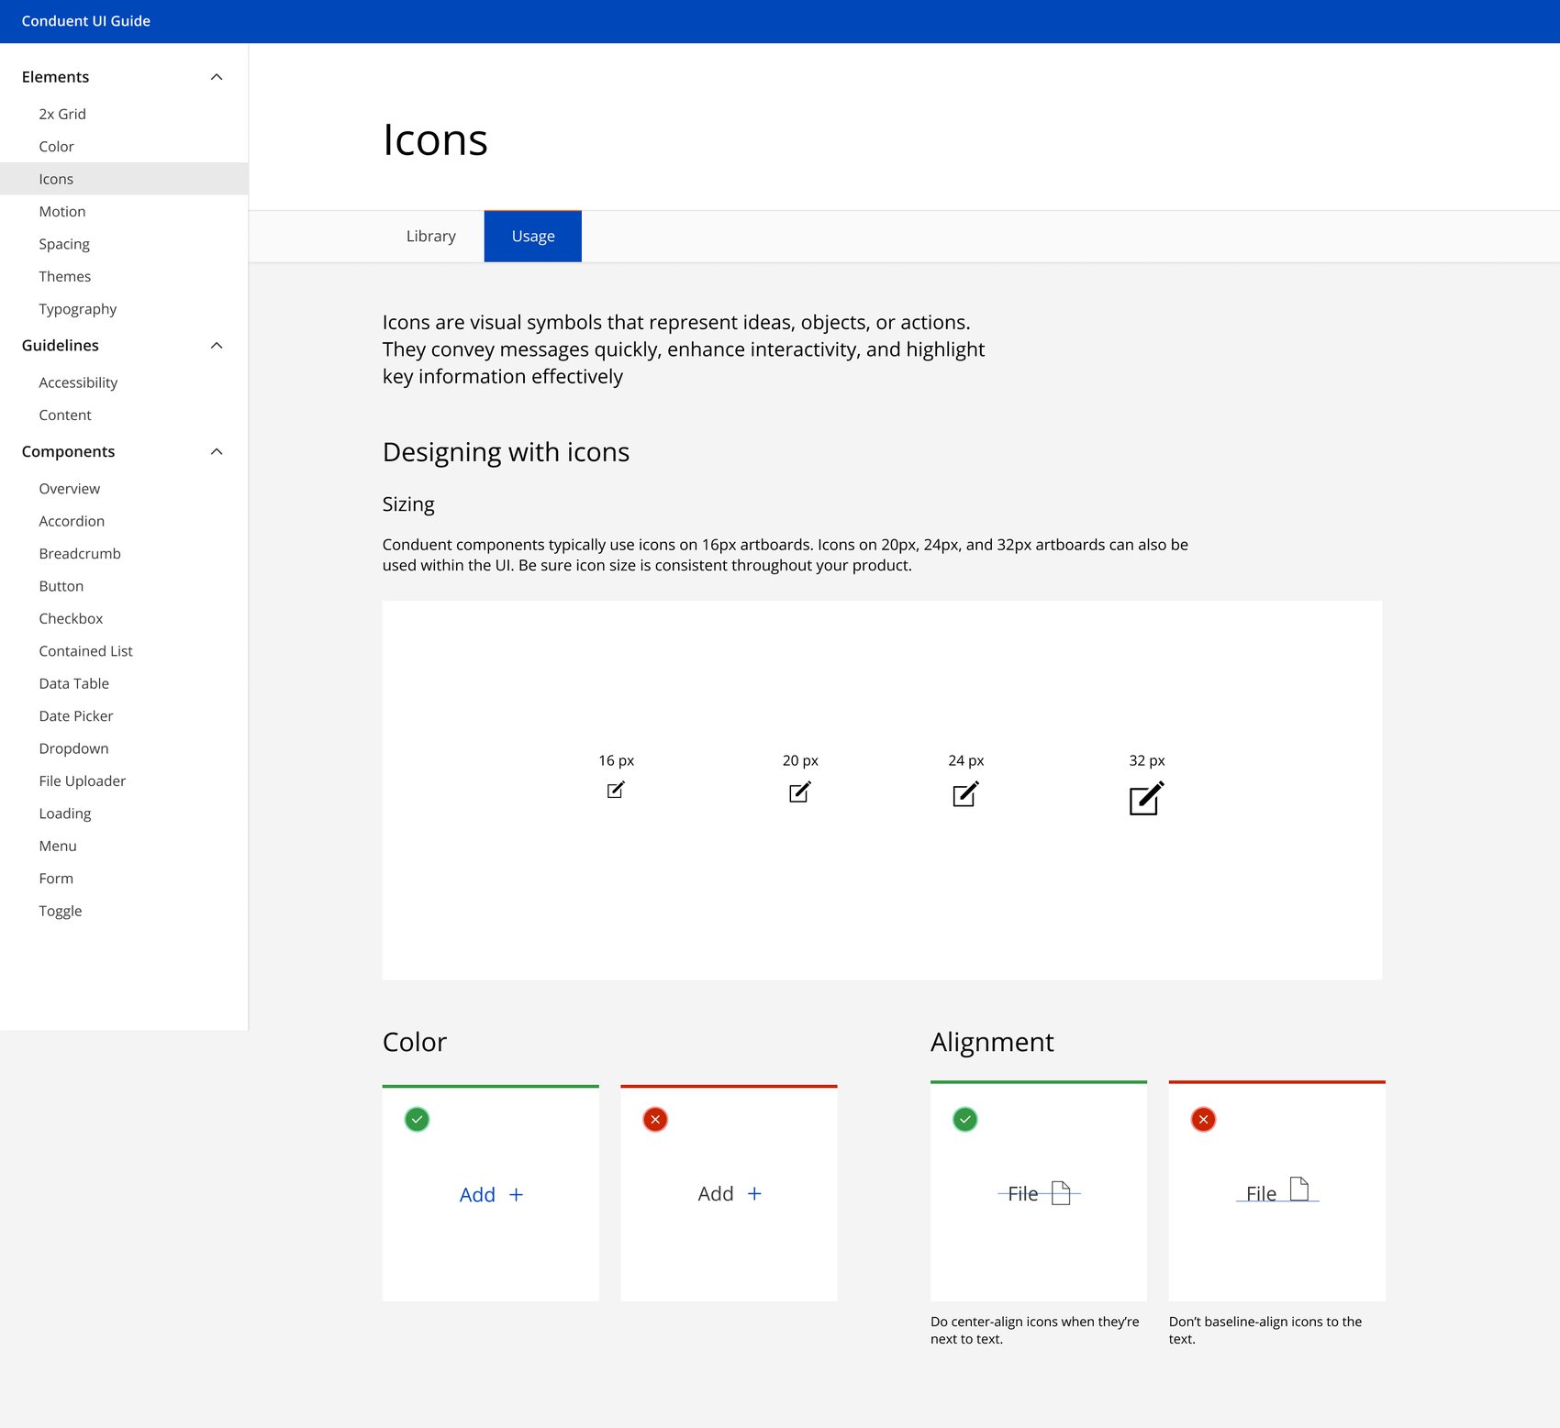Open Typography in the Elements list
This screenshot has width=1560, height=1428.
pos(124,309)
